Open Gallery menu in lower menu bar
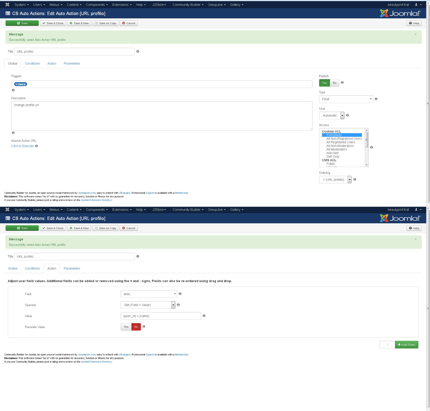The width and height of the screenshot is (430, 411). click(237, 210)
